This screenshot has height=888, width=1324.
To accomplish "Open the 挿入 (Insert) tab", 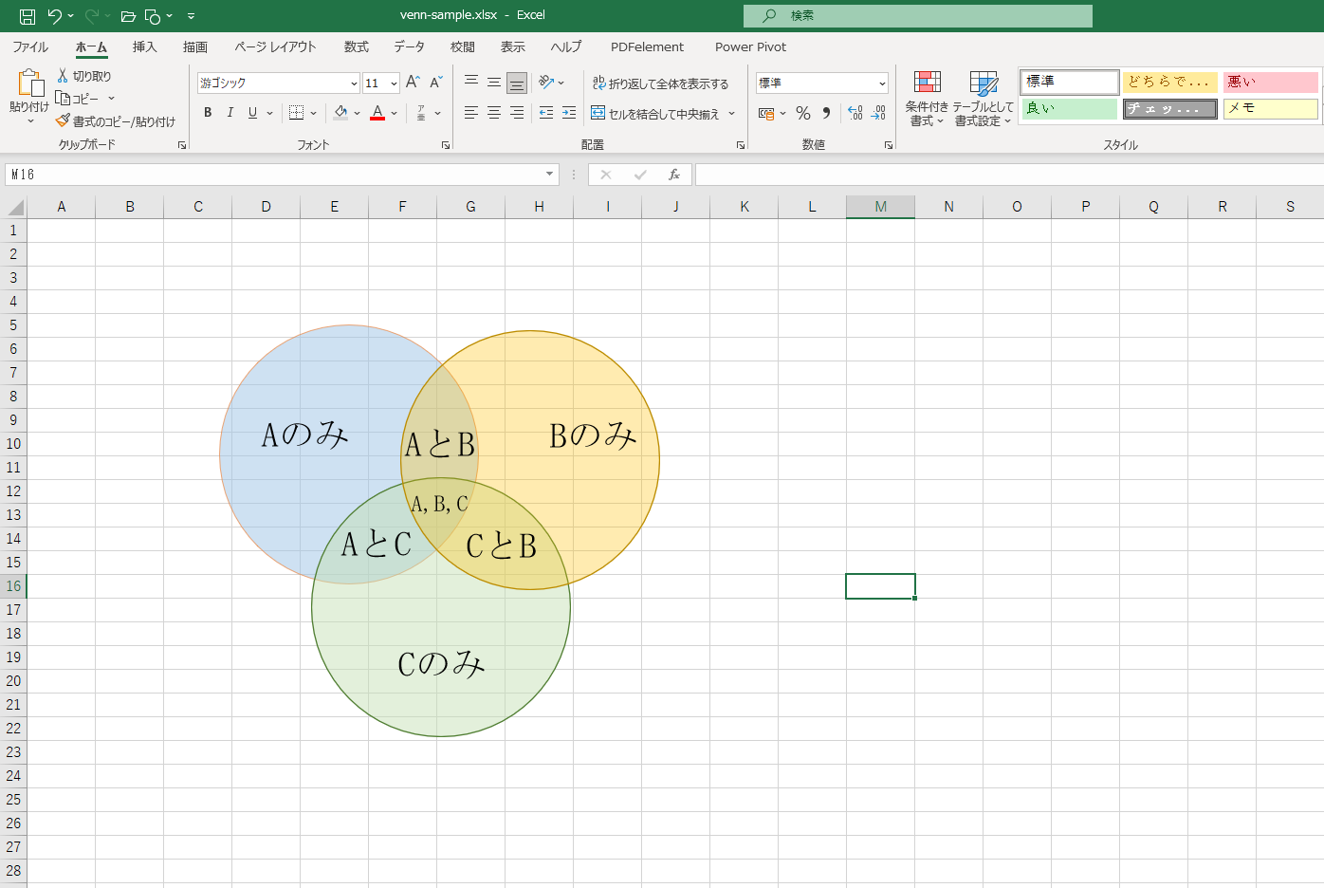I will 144,46.
